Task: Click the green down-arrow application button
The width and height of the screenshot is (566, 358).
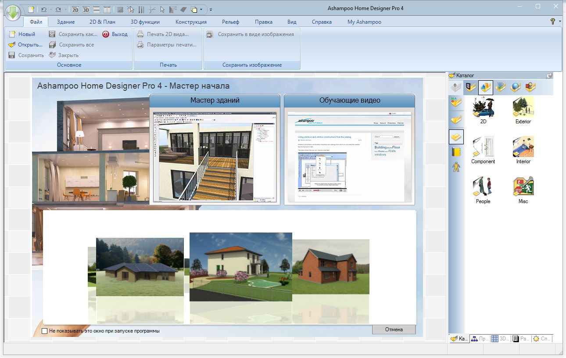Action: [13, 12]
